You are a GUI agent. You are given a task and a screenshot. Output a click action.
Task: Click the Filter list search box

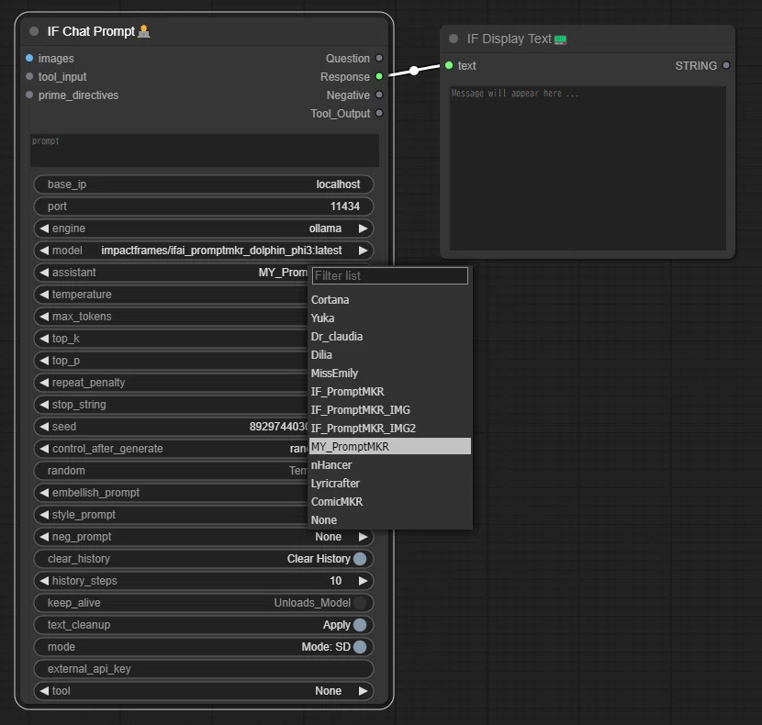point(390,275)
